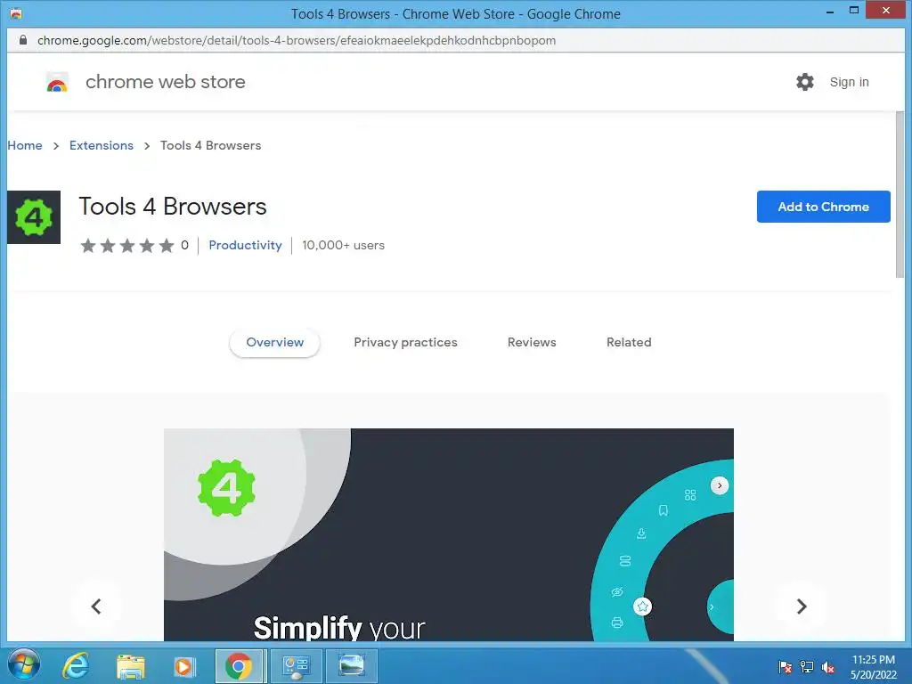Image resolution: width=912 pixels, height=684 pixels.
Task: Open the Related tab
Action: pos(629,343)
